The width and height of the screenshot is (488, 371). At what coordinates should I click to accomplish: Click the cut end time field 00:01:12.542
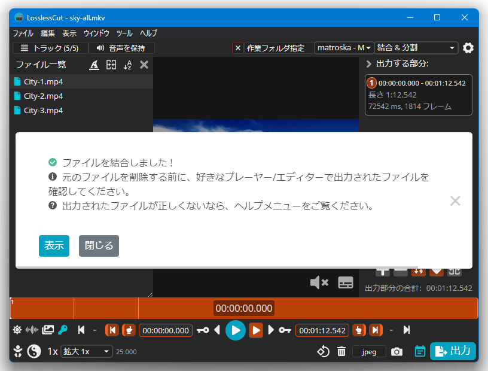click(x=322, y=330)
